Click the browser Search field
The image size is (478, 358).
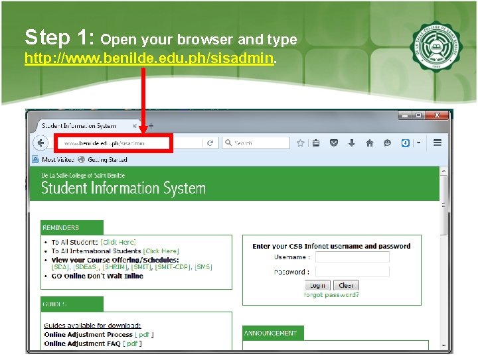(256, 143)
